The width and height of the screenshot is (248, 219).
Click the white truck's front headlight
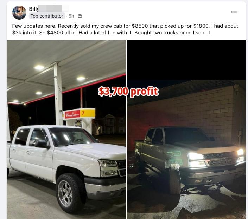pos(107,163)
